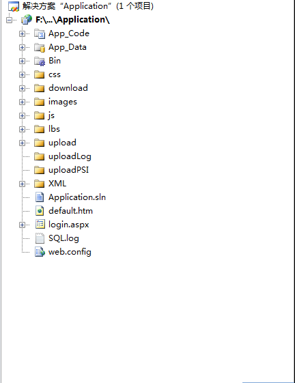Click the uploadPSI folder icon
This screenshot has height=383, width=295.
pyautogui.click(x=40, y=170)
